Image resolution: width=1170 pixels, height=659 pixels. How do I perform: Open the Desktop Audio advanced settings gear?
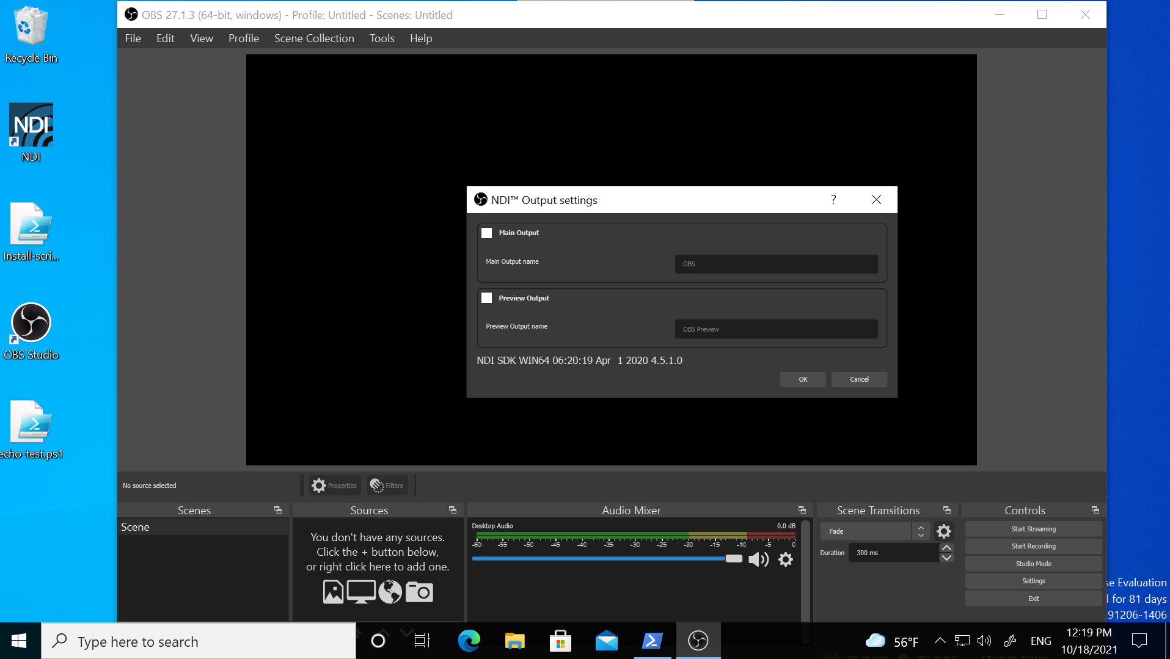[786, 559]
